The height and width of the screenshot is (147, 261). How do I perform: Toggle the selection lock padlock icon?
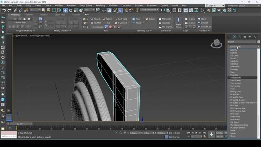point(121,133)
